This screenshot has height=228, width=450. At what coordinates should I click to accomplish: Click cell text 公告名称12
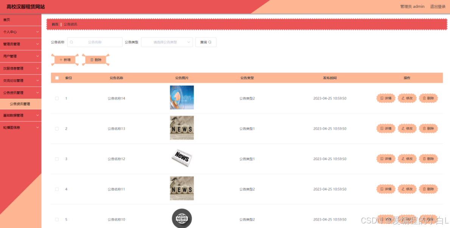pyautogui.click(x=116, y=159)
